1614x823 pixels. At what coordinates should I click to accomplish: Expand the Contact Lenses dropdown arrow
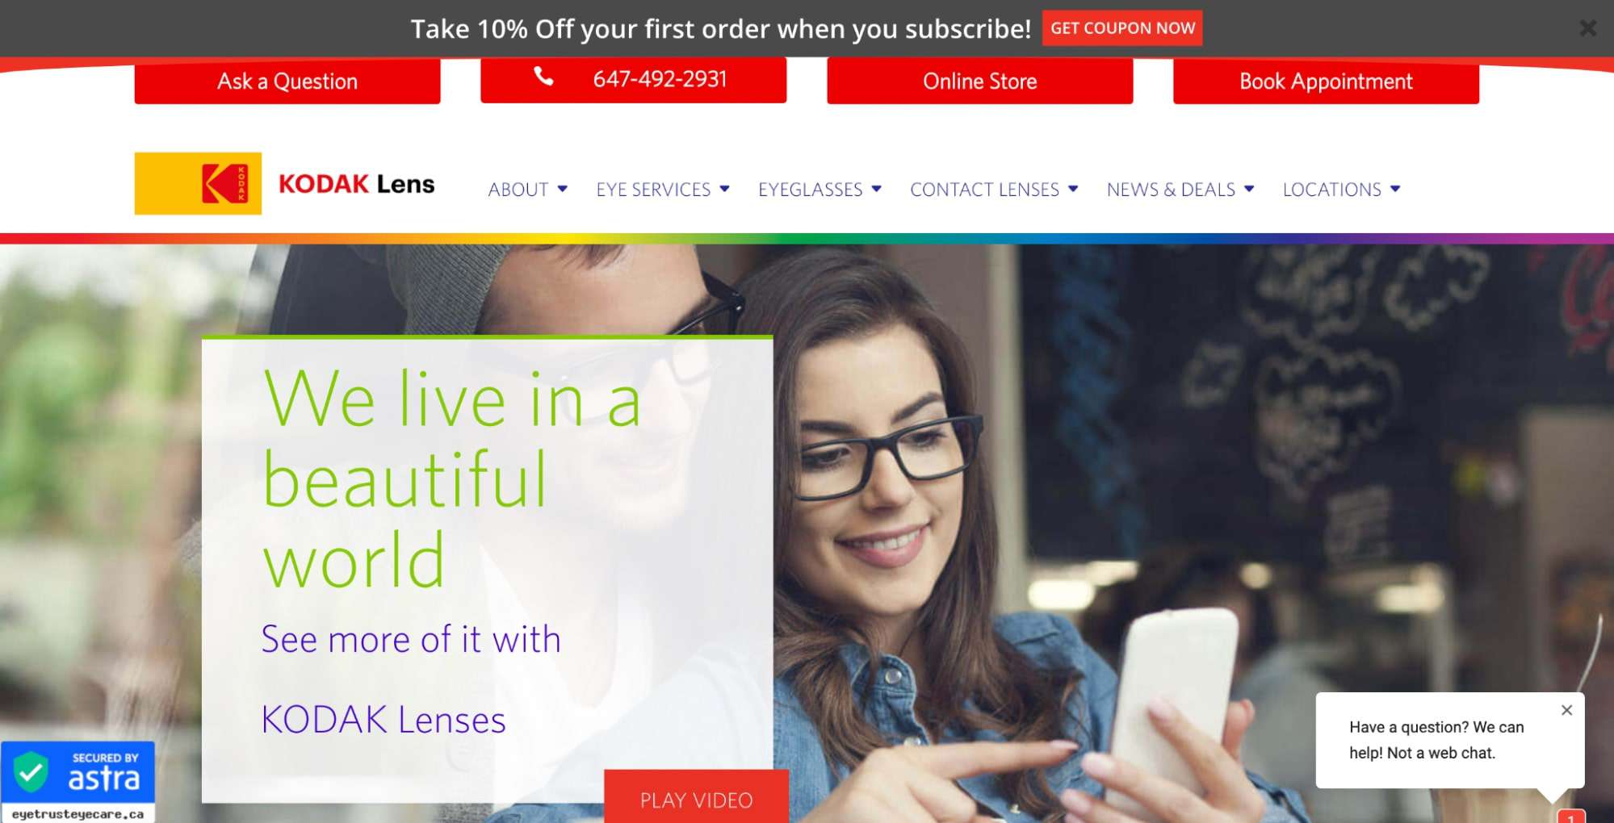point(1073,189)
